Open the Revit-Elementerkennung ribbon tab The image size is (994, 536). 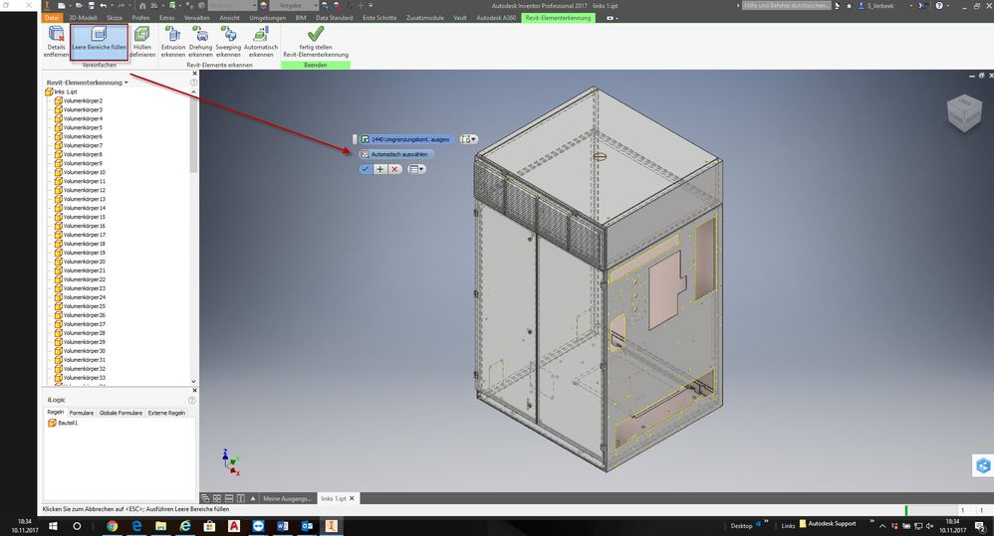558,18
